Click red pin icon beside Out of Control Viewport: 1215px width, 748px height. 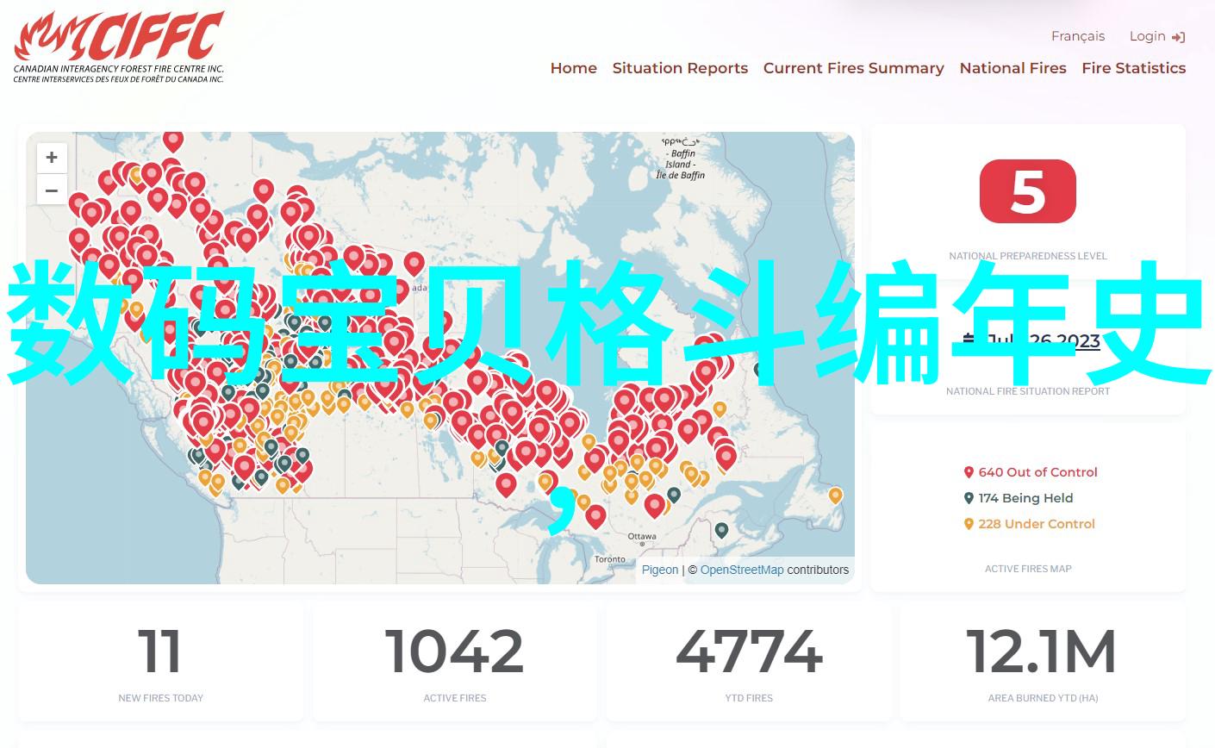[969, 472]
